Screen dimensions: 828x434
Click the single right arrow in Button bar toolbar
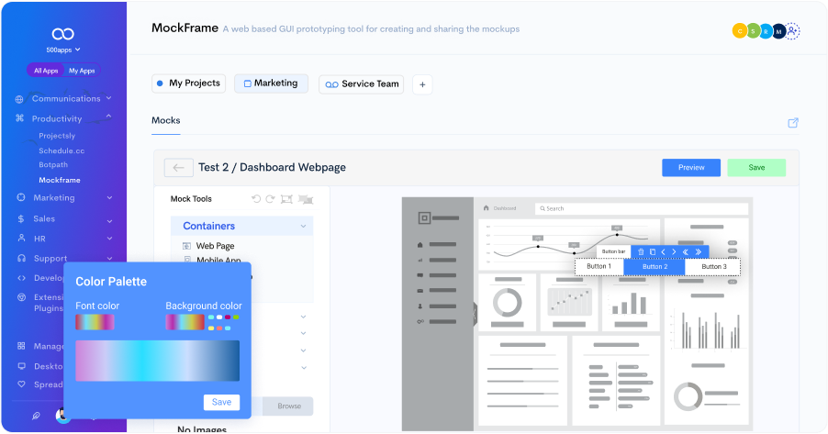tap(674, 251)
